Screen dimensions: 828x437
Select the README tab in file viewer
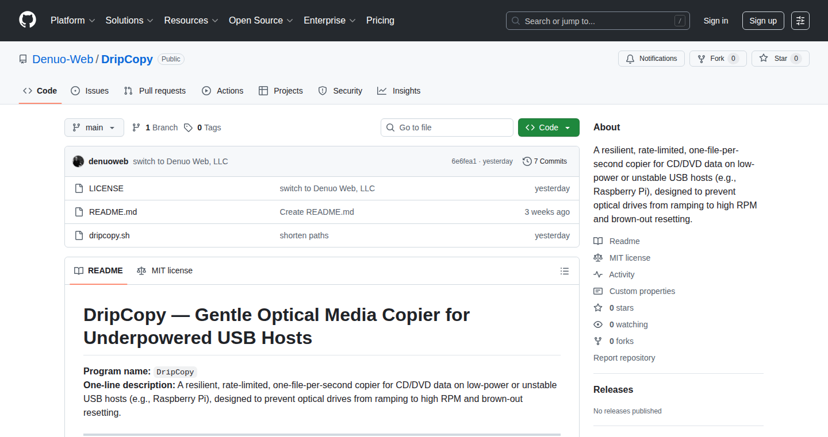coord(98,270)
